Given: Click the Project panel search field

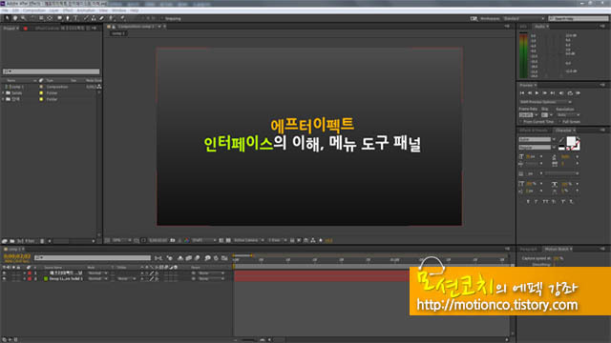Looking at the screenshot, I should click(51, 71).
